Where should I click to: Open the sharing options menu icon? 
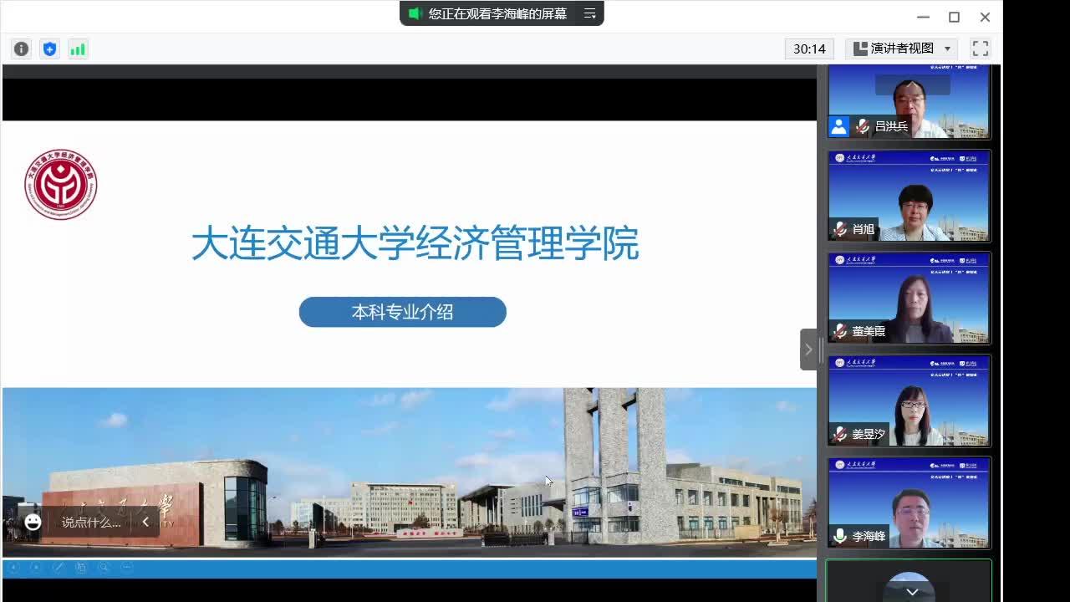pos(589,13)
